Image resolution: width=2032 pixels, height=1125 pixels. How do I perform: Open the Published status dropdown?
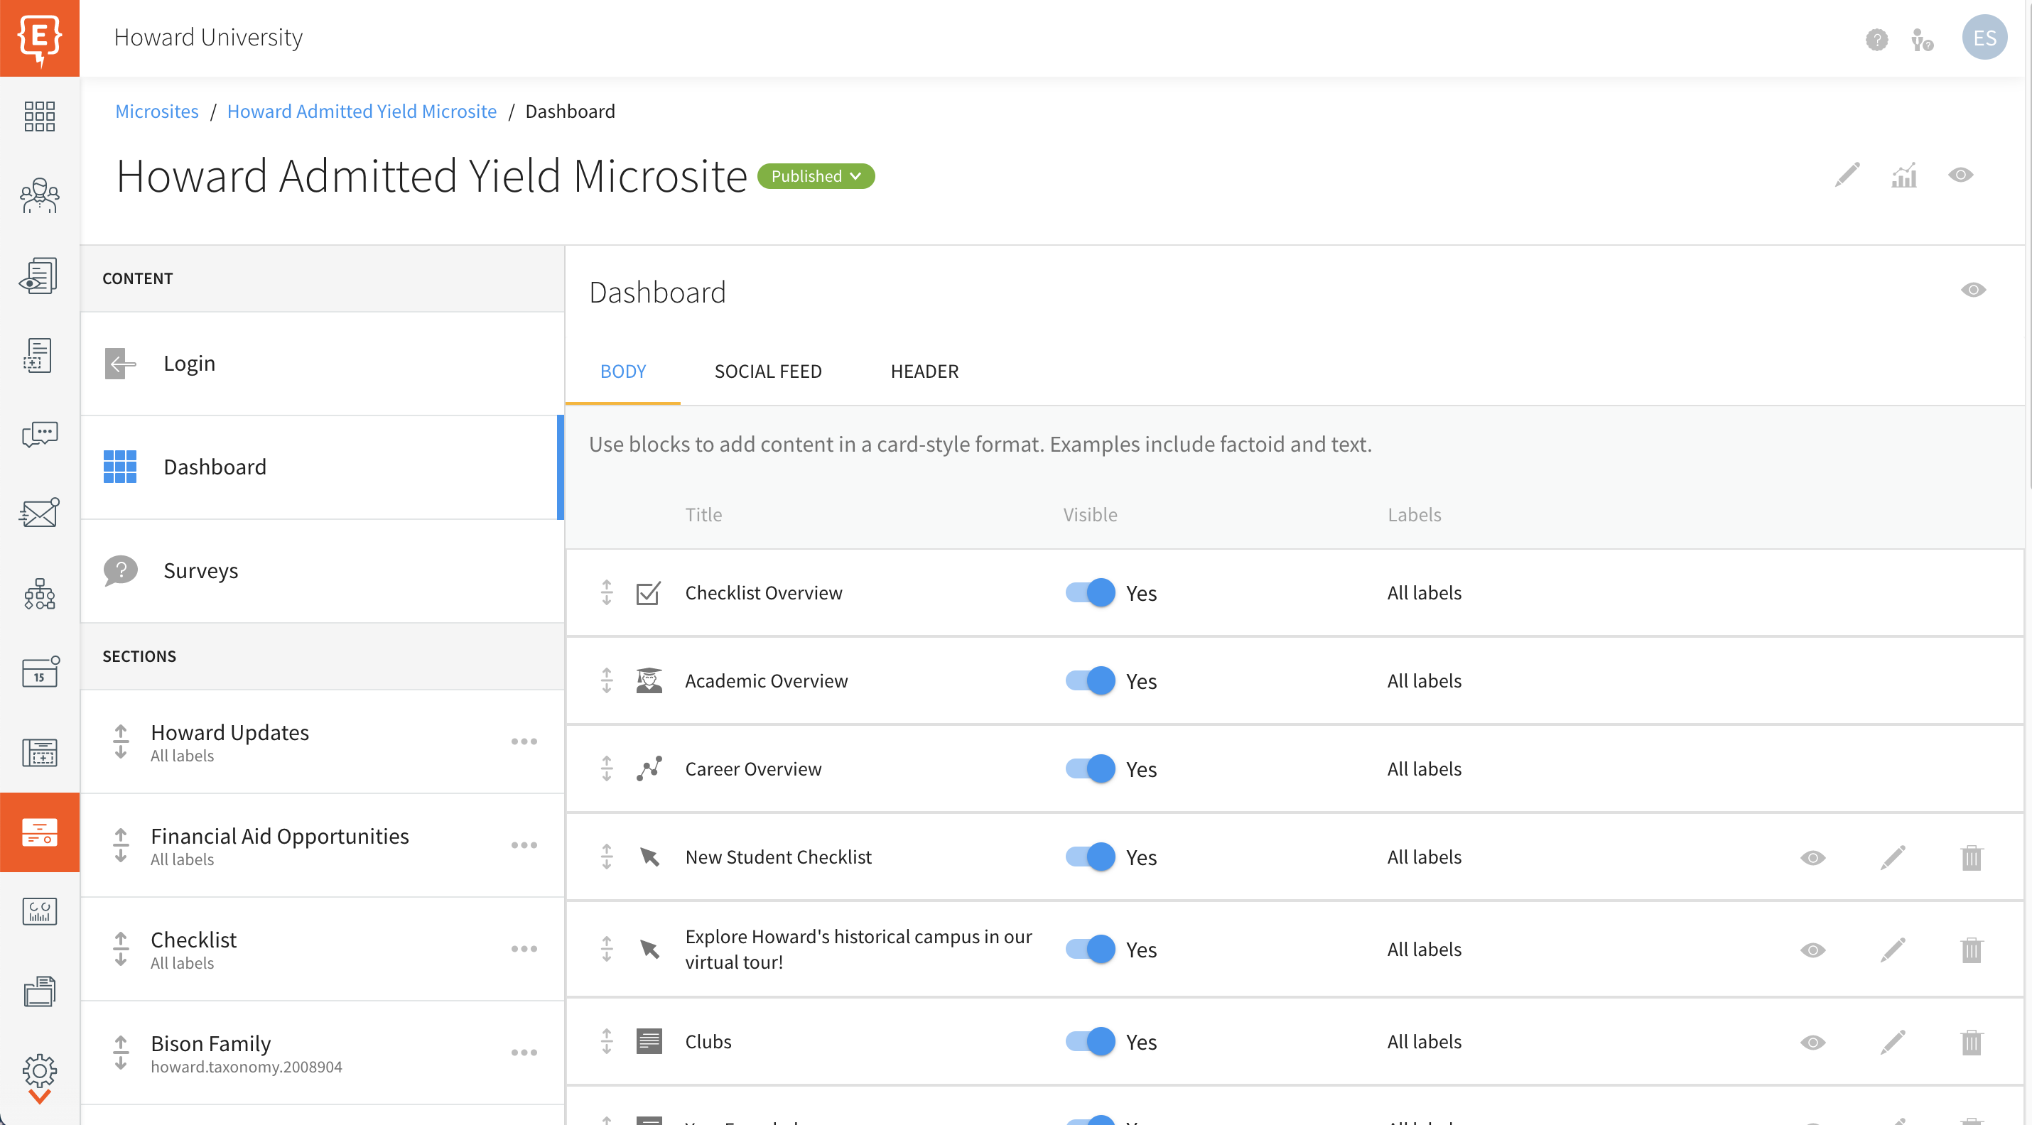point(816,176)
